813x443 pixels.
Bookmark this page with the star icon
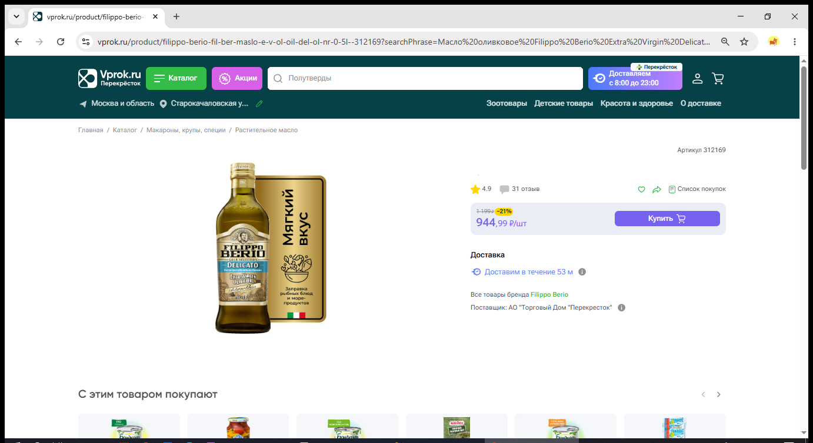pos(744,42)
